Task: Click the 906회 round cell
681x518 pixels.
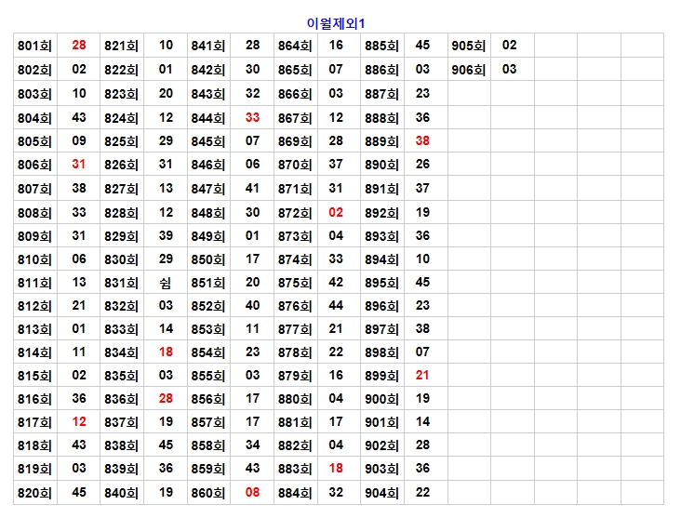Action: coord(468,70)
